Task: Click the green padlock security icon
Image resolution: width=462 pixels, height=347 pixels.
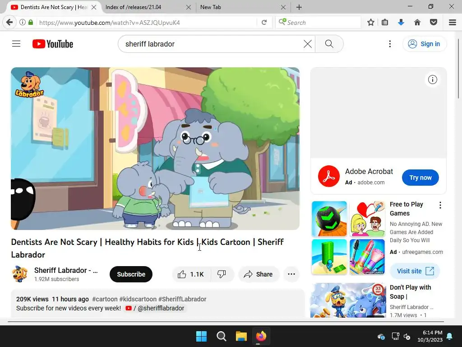Action: pyautogui.click(x=31, y=23)
